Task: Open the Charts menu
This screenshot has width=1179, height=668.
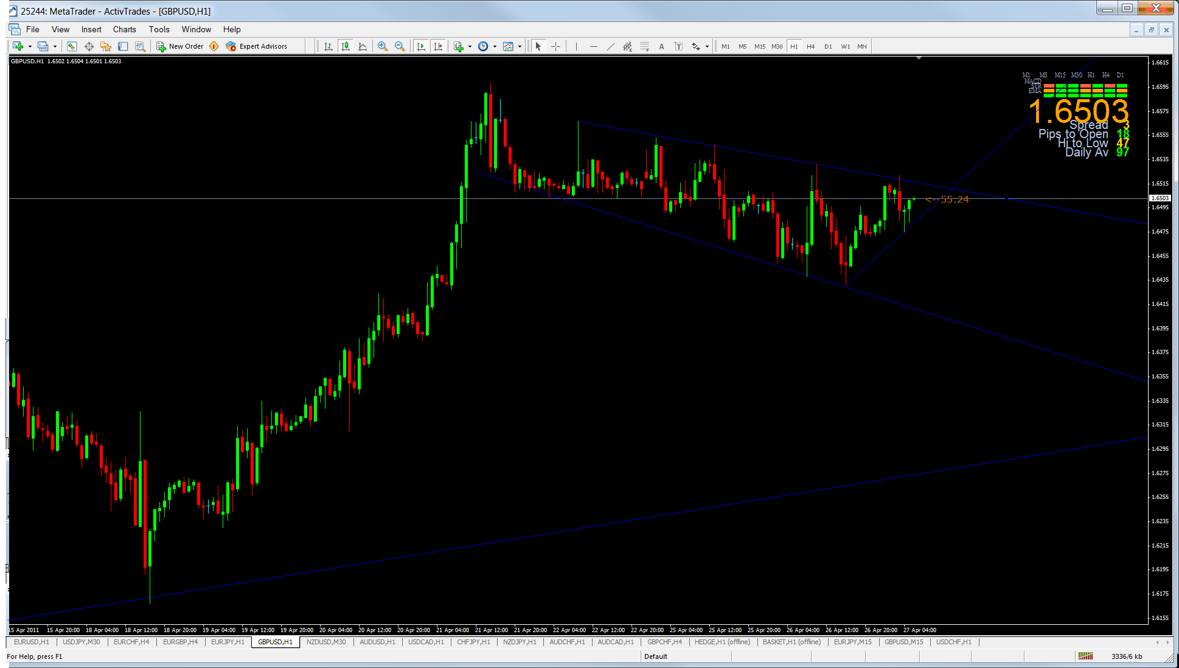Action: pyautogui.click(x=124, y=29)
